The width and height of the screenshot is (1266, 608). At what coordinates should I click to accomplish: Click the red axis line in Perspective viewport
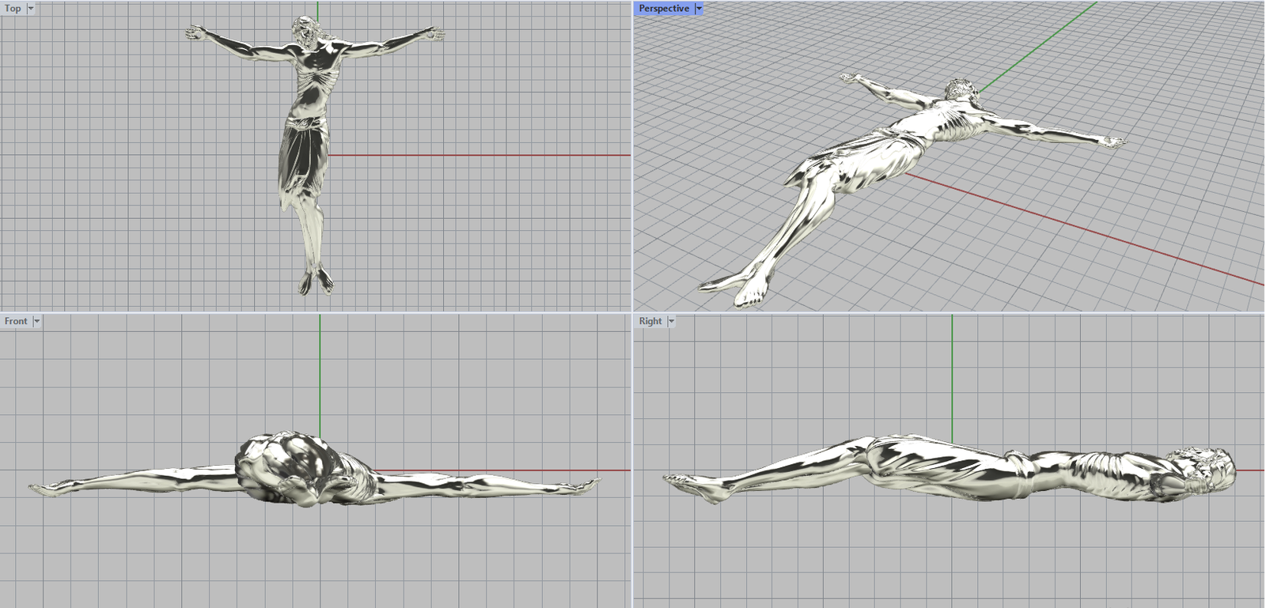click(1108, 237)
